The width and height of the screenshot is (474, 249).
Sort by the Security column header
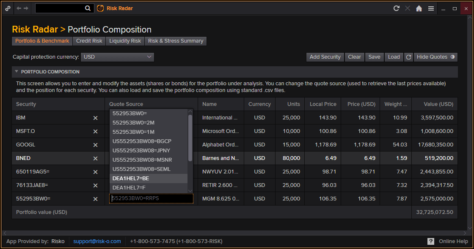tap(58, 104)
